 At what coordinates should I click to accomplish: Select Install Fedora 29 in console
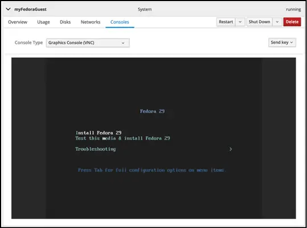[99, 133]
